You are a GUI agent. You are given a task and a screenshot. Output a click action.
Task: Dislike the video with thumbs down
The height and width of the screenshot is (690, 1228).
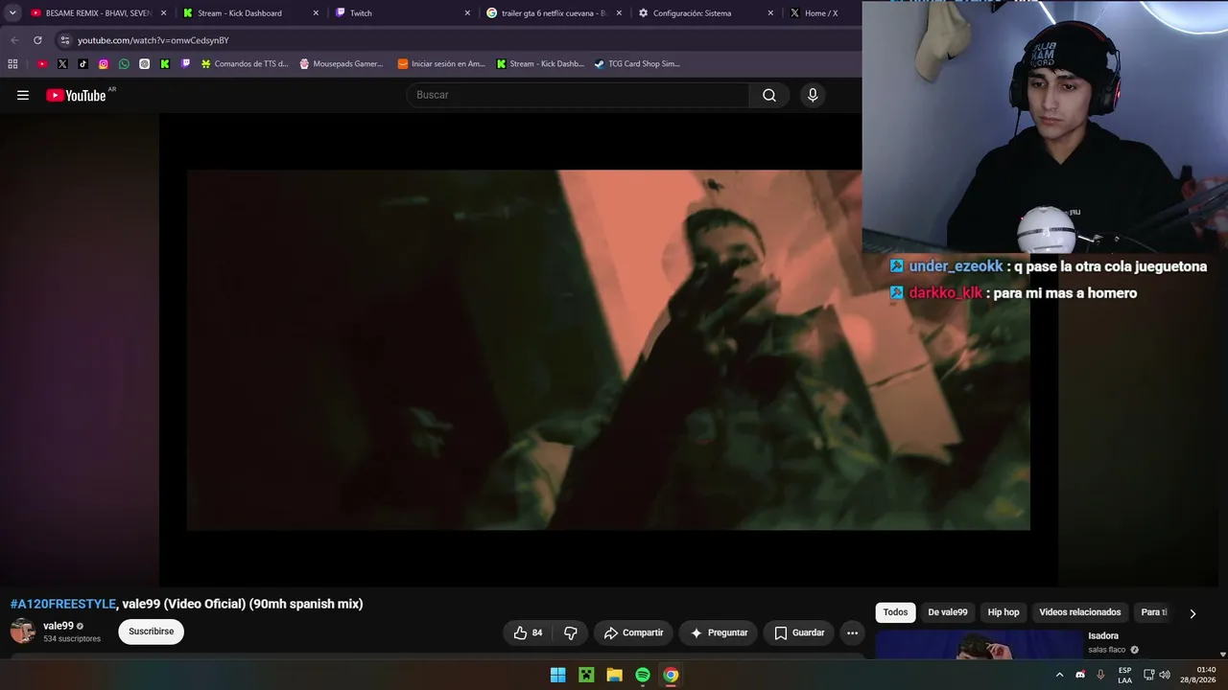tap(571, 632)
